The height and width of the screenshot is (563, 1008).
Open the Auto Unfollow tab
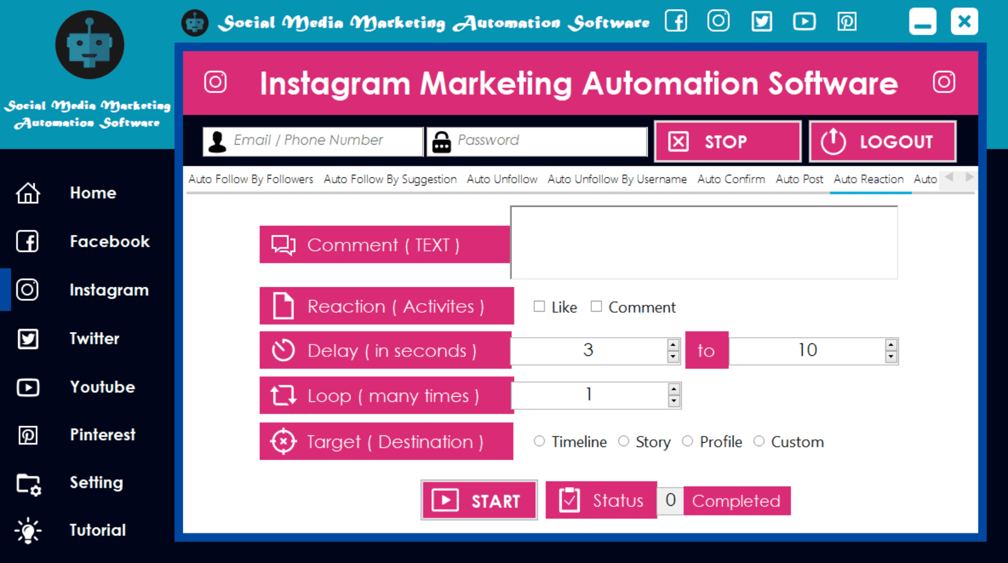click(502, 179)
